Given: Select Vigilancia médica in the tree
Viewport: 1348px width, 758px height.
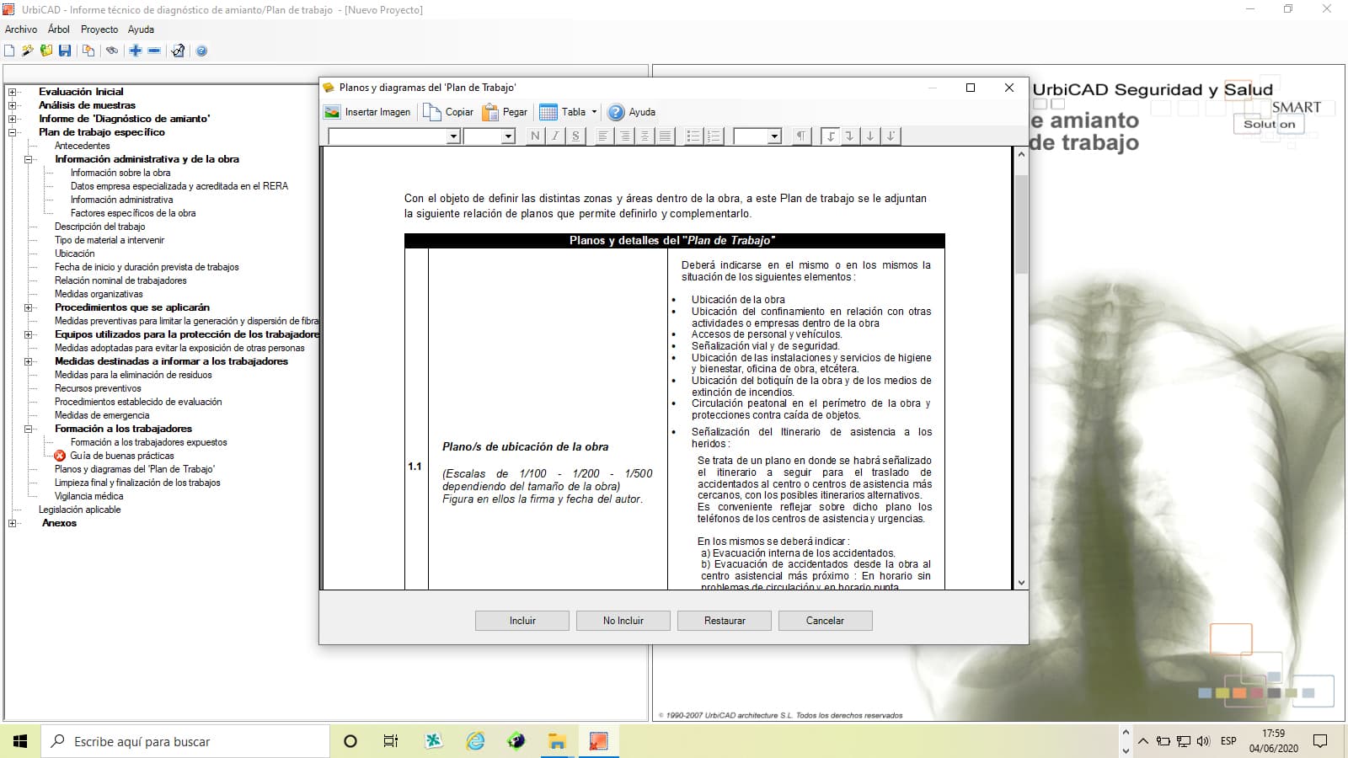Looking at the screenshot, I should coord(89,496).
